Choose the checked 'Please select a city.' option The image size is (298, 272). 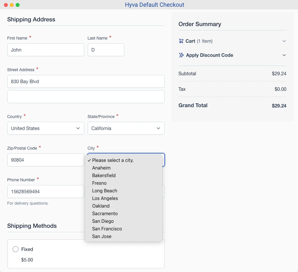tap(113, 160)
